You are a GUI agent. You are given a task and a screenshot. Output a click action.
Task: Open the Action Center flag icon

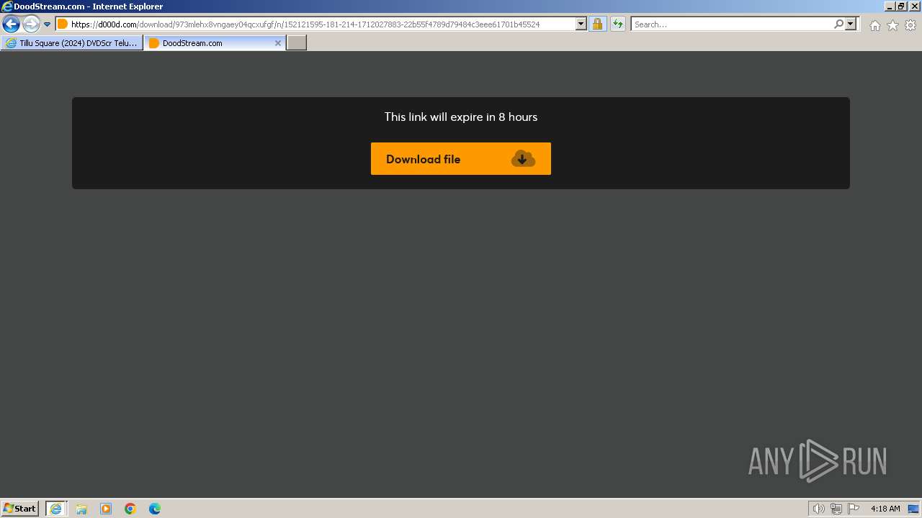pos(854,509)
